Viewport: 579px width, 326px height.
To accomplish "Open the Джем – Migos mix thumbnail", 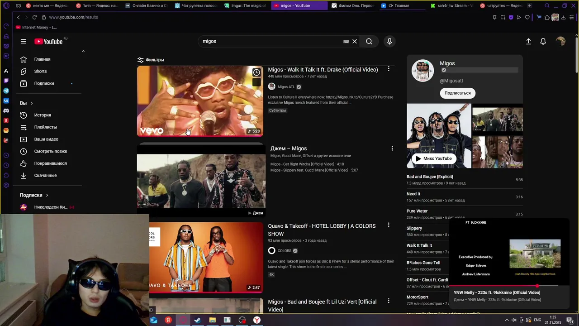I will [201, 180].
